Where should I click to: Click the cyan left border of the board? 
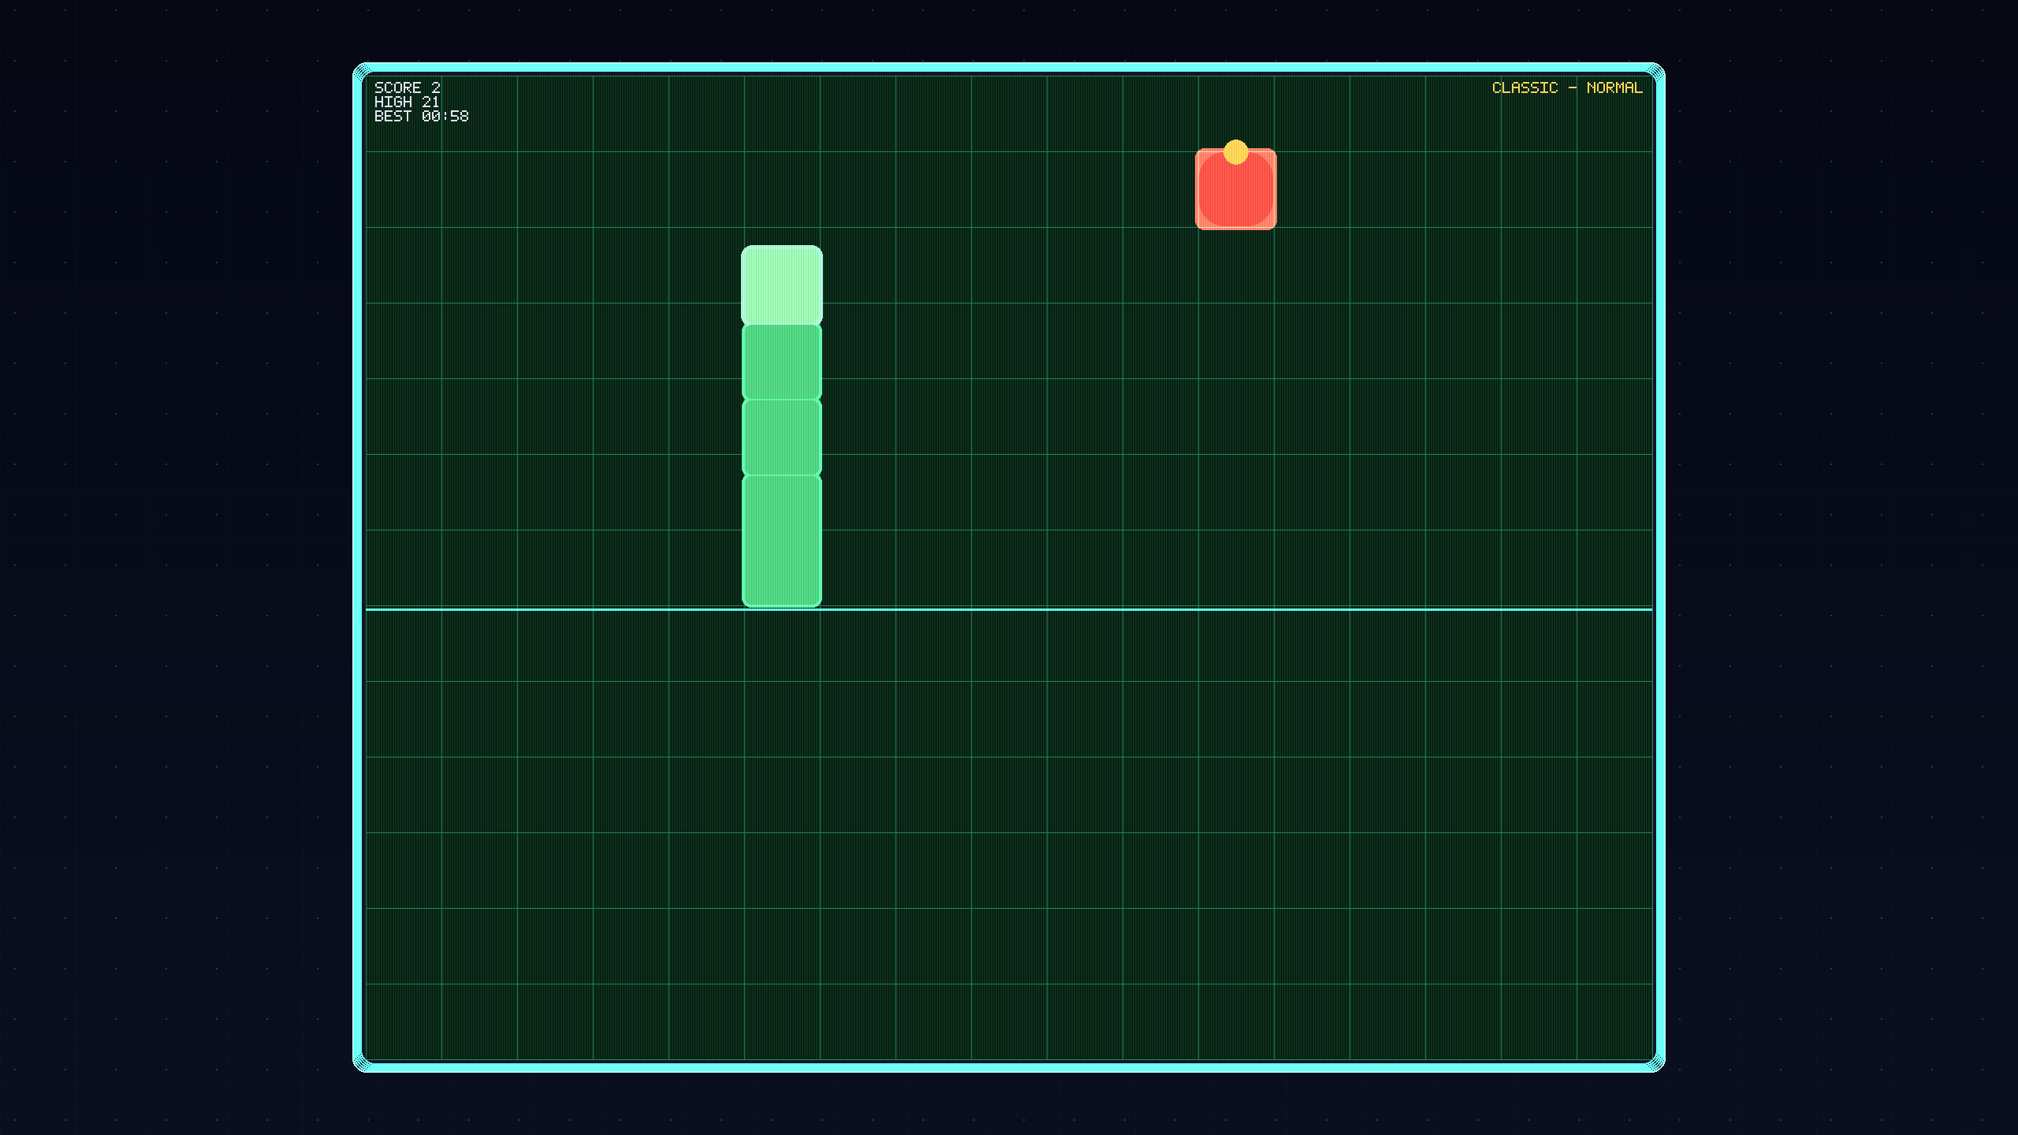358,567
